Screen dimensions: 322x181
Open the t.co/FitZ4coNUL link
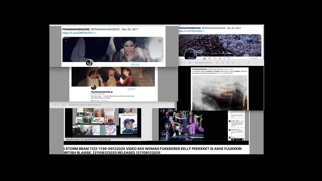click(191, 31)
